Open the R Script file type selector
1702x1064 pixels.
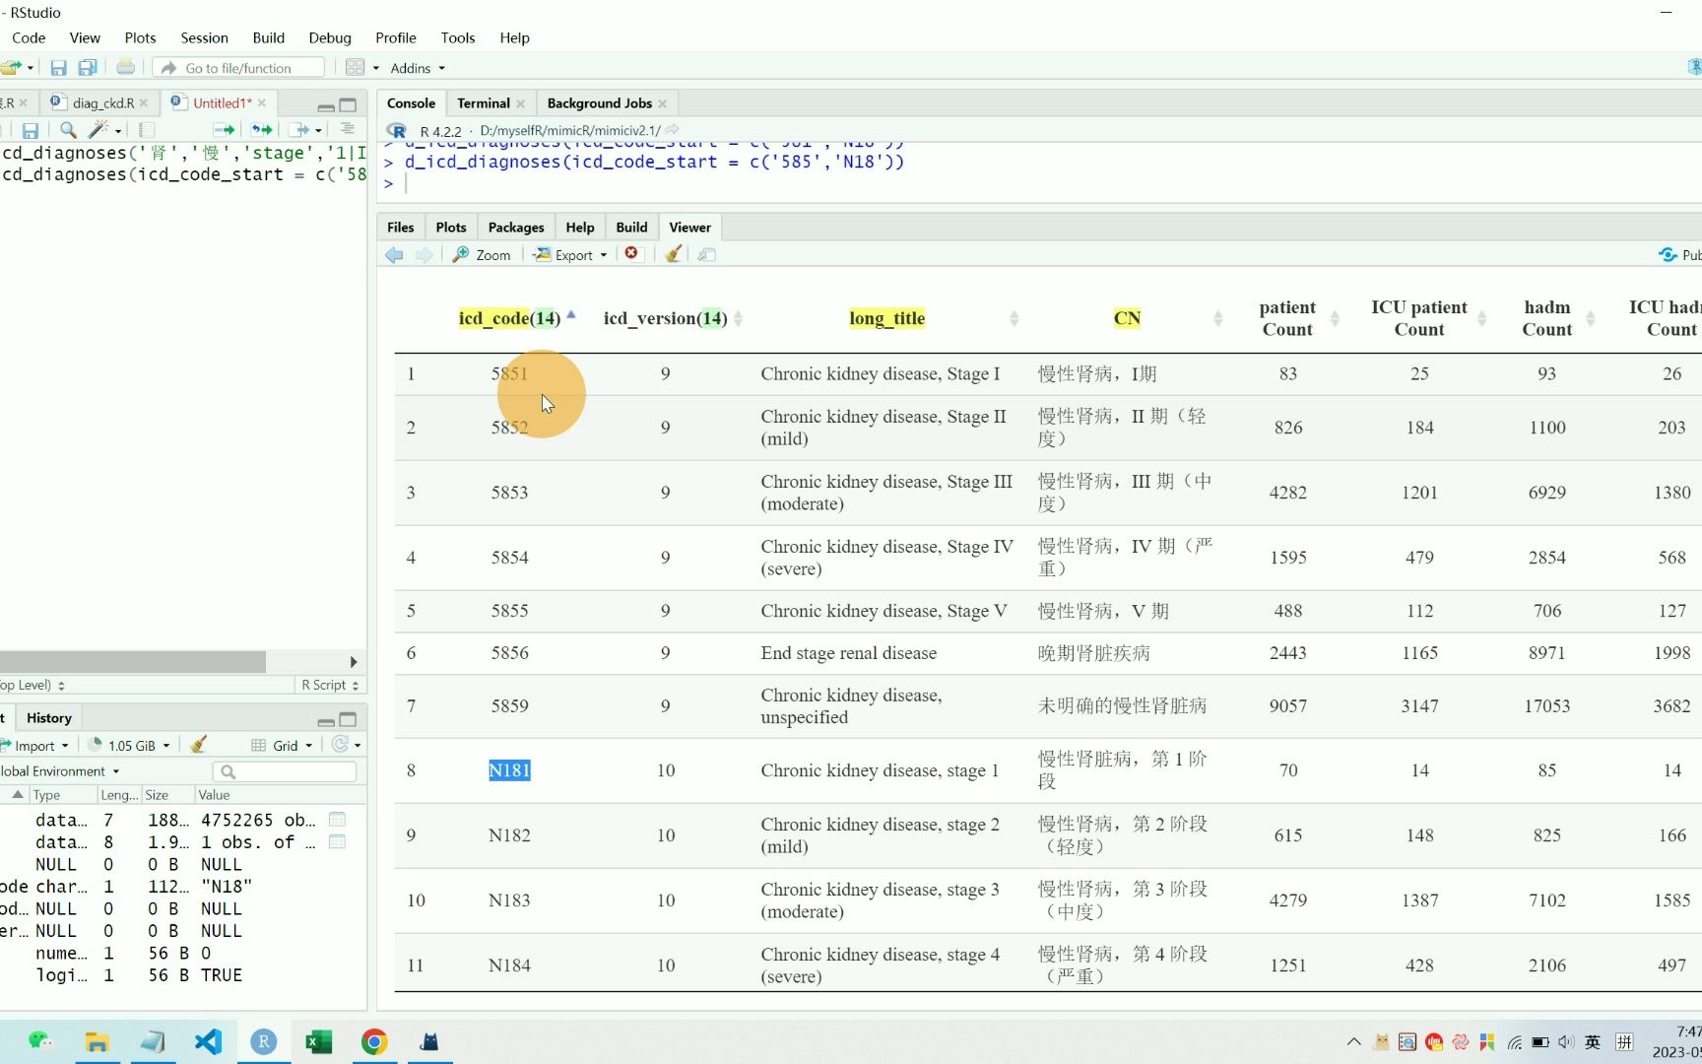tap(330, 685)
